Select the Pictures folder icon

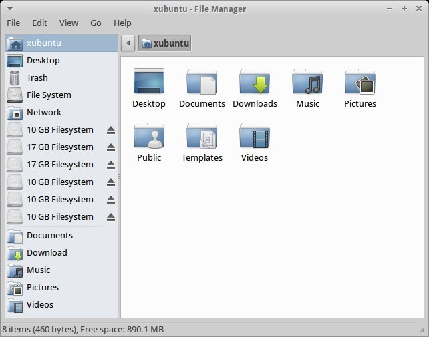click(360, 82)
